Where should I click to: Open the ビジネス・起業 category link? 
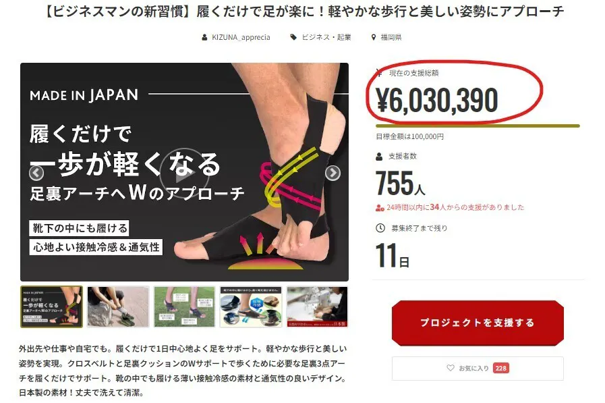326,37
